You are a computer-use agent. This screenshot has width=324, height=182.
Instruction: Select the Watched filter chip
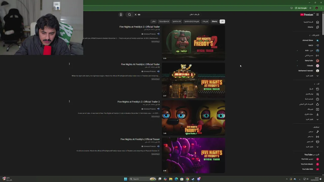click(x=177, y=21)
